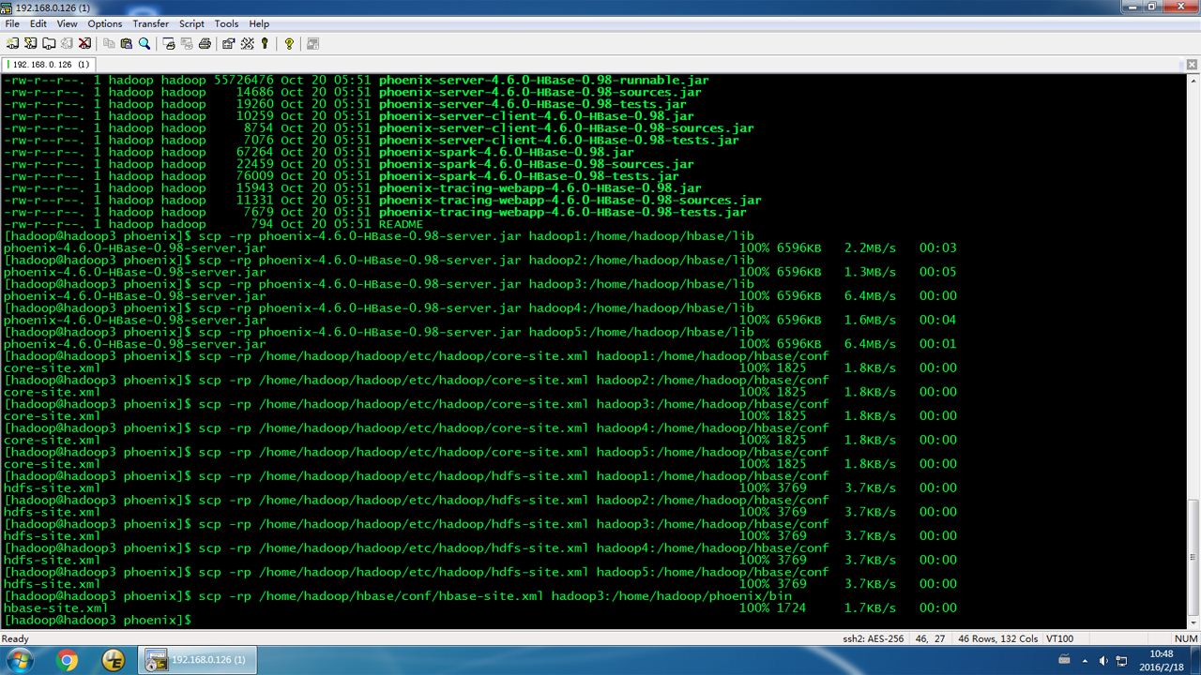1201x675 pixels.
Task: Click phoenix-tracing-webapp-4.6.0-HBase-0.98-sources.jar file name
Action: click(x=570, y=200)
